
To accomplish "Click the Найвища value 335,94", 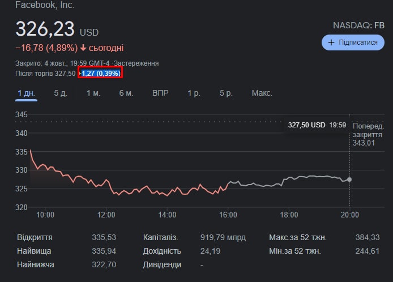I will coord(104,251).
